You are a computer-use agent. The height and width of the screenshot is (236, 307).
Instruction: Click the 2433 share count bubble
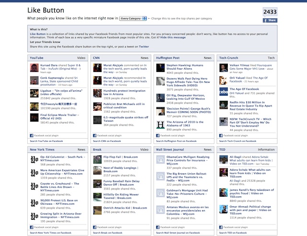[x=270, y=12]
